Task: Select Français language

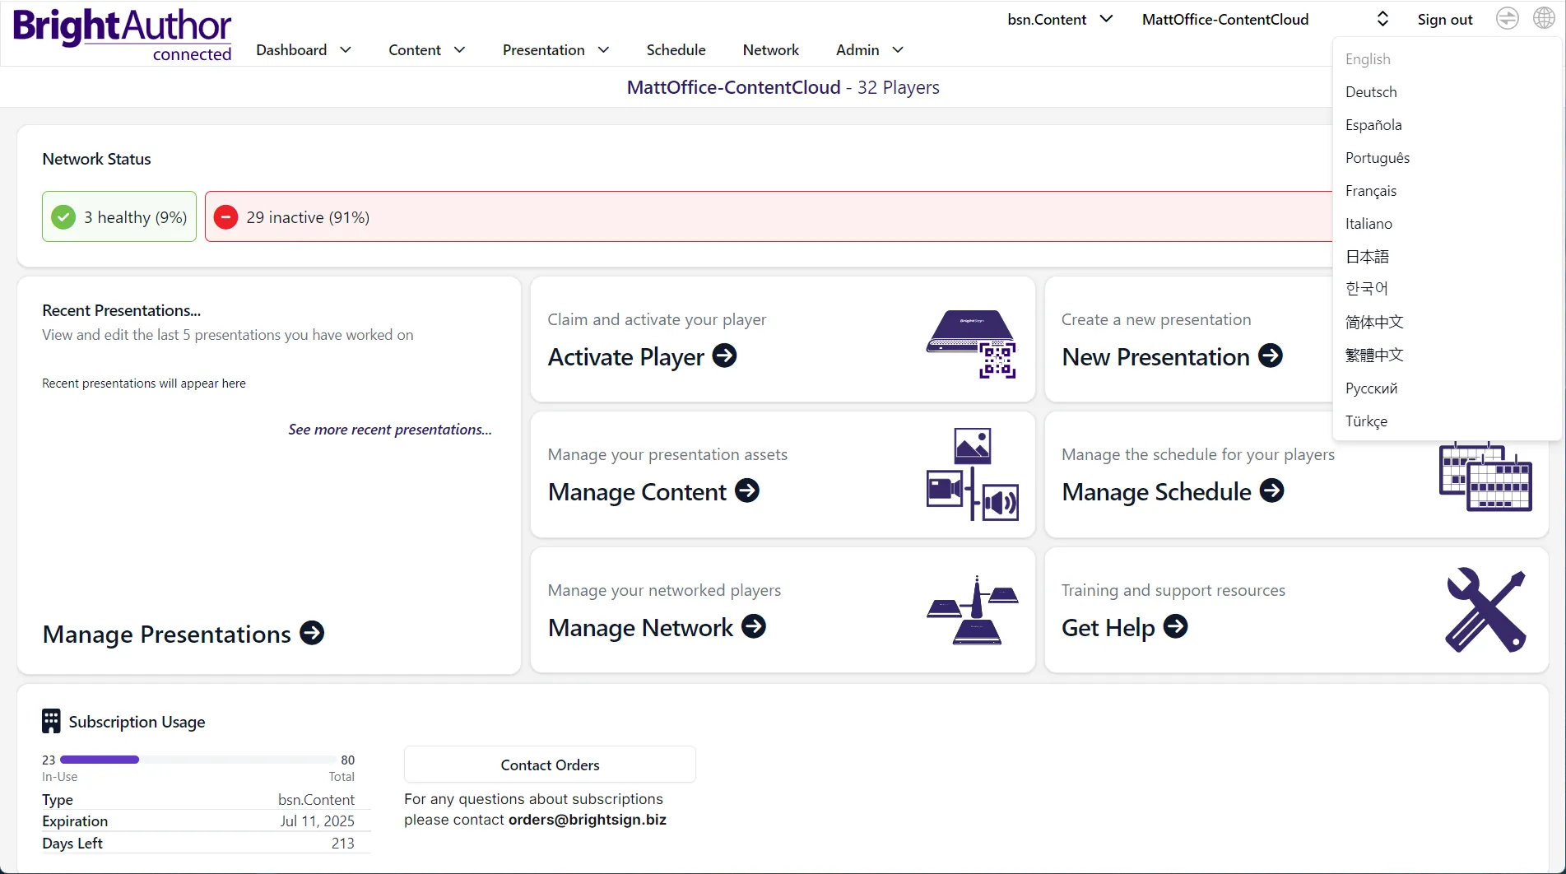Action: (1371, 191)
